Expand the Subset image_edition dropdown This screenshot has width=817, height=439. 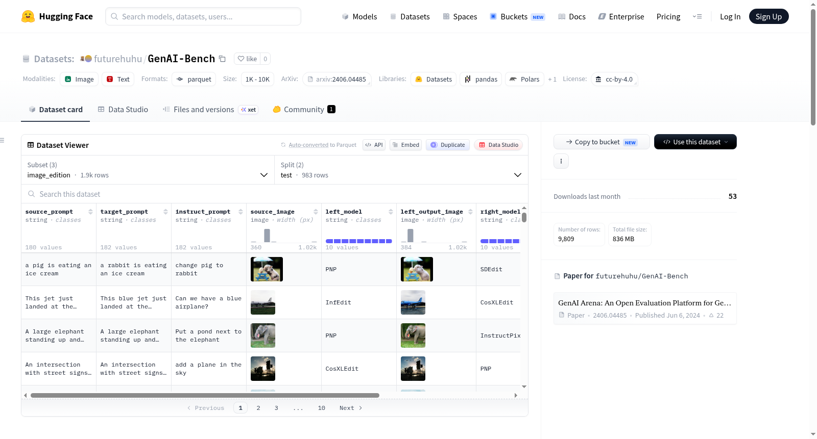point(148,170)
